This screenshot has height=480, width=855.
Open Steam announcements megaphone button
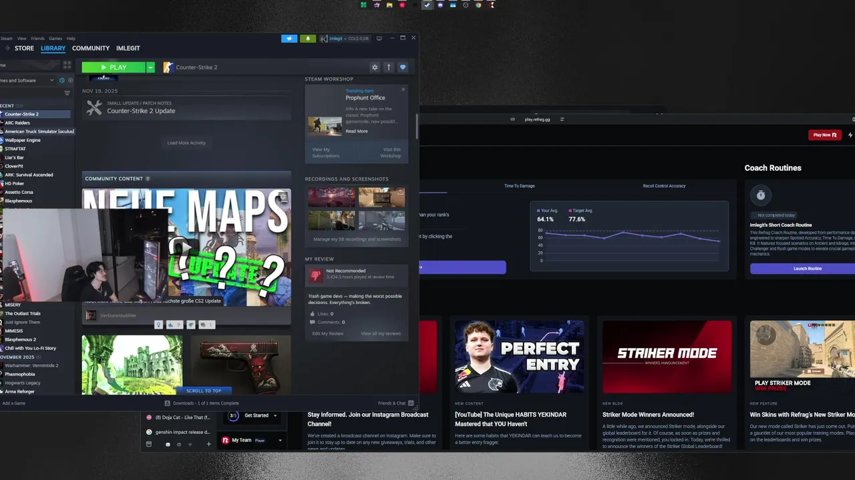pos(289,39)
